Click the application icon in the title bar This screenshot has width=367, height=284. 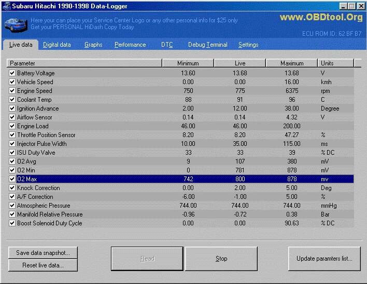(7, 6)
